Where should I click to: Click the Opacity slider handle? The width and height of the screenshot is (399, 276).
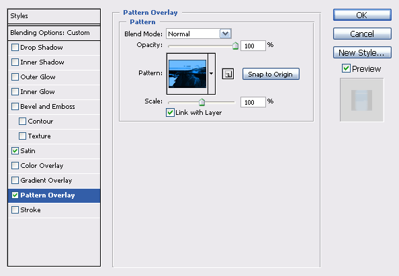click(x=235, y=46)
